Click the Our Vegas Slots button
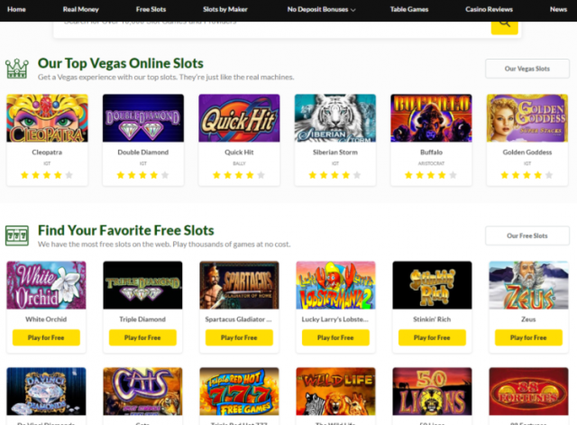Image resolution: width=577 pixels, height=425 pixels. pos(527,69)
